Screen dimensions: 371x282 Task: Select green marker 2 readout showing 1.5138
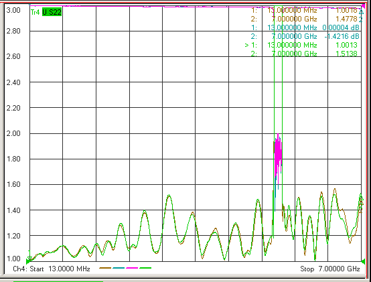[304, 54]
